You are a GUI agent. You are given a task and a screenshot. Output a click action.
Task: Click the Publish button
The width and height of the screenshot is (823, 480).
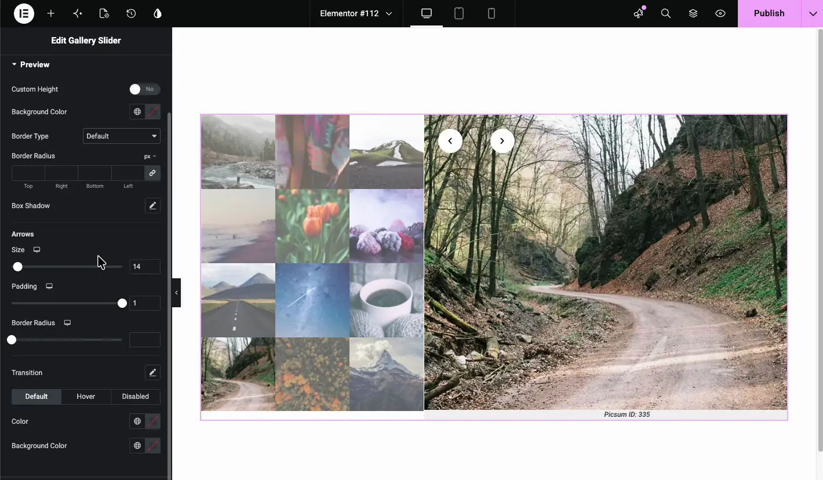click(x=769, y=13)
